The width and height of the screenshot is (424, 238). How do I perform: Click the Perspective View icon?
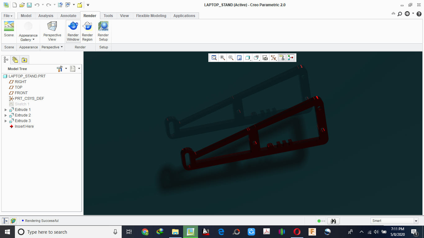52,26
